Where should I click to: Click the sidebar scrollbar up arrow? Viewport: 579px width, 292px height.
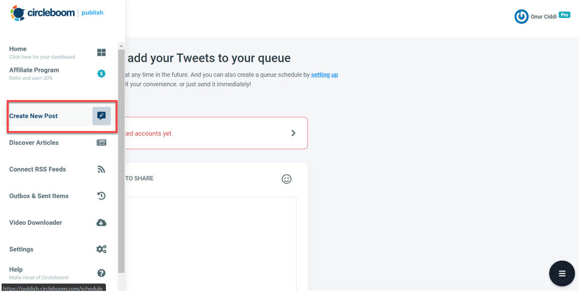[121, 46]
